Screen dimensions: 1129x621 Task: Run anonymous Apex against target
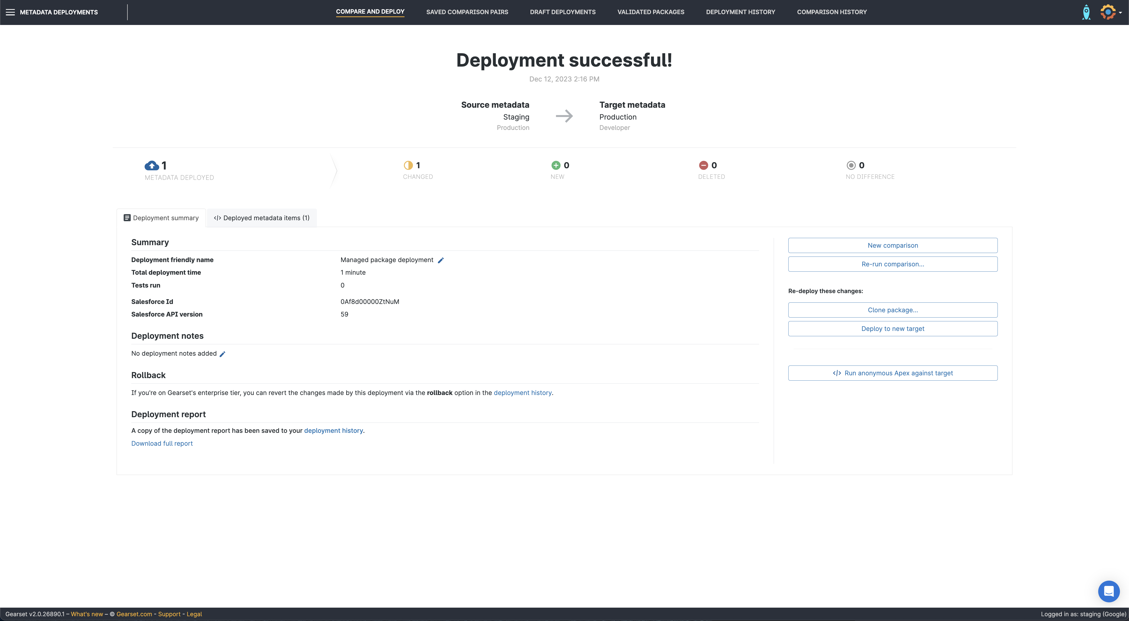(x=892, y=373)
